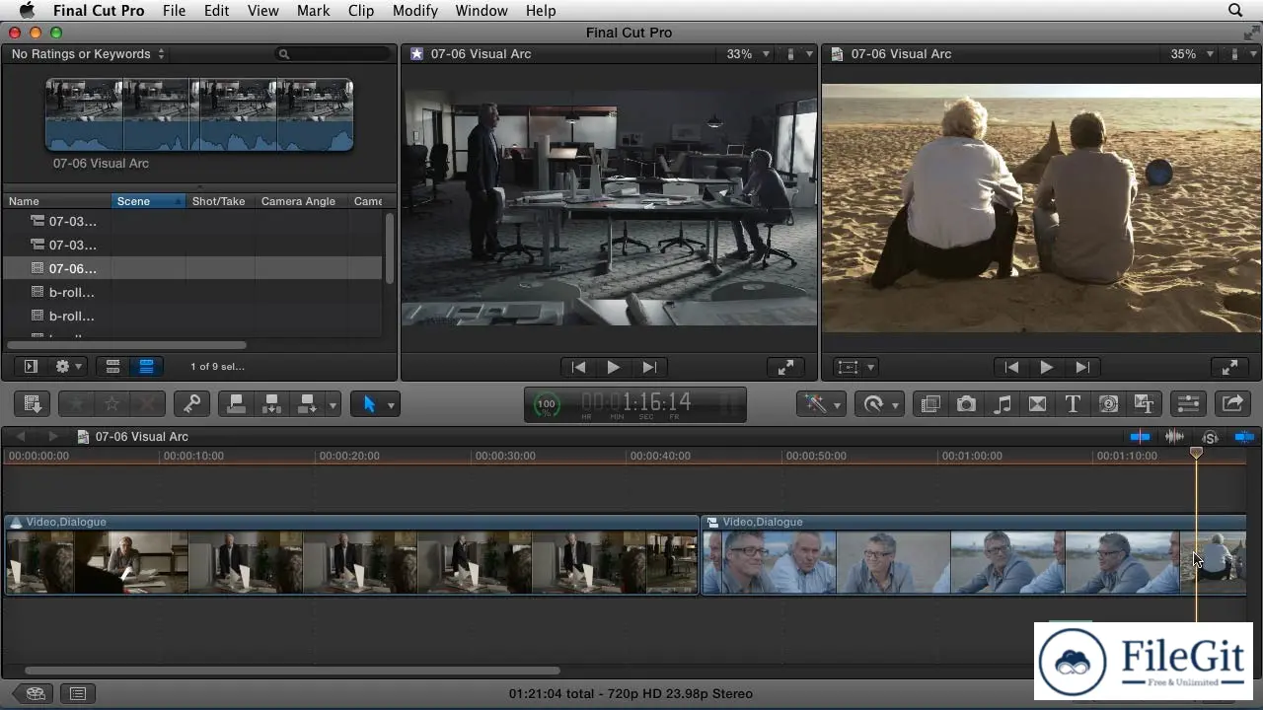This screenshot has height=710, width=1263.
Task: Show the Generators Browser icon
Action: [1108, 403]
